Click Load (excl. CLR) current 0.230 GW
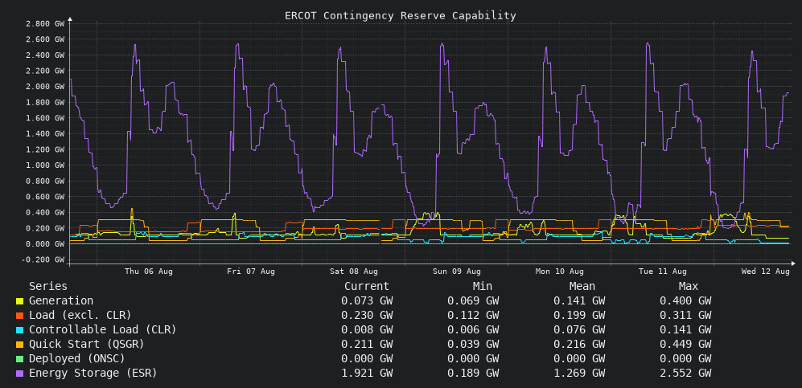 click(367, 316)
